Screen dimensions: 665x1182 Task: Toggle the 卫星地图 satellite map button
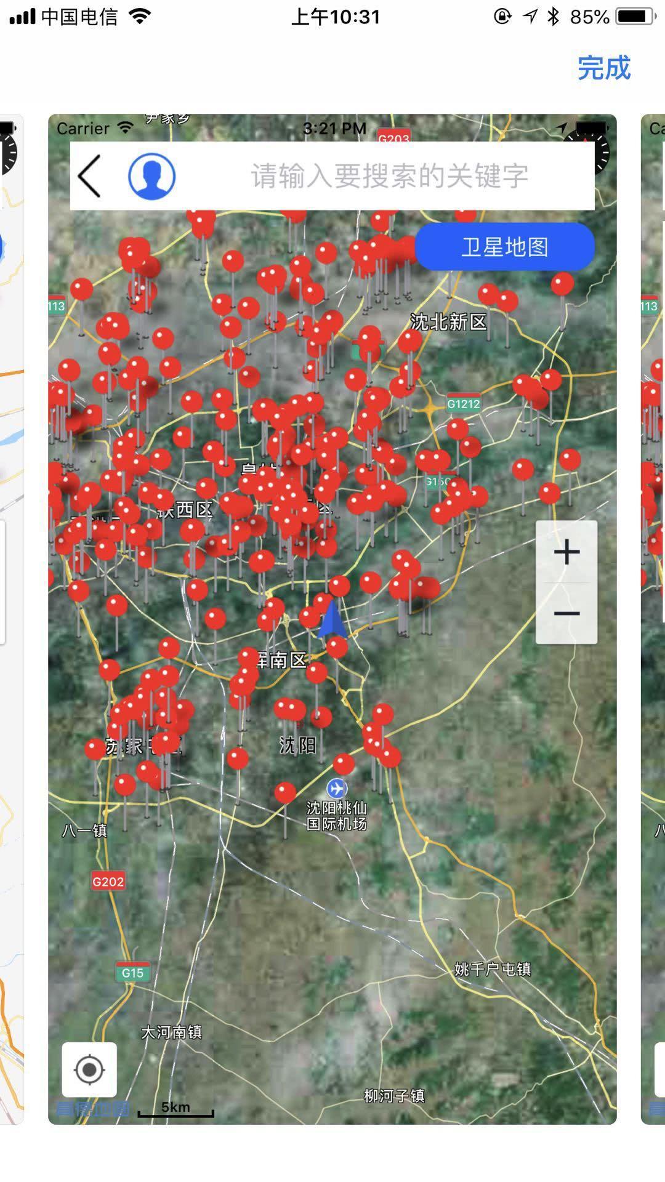click(505, 247)
